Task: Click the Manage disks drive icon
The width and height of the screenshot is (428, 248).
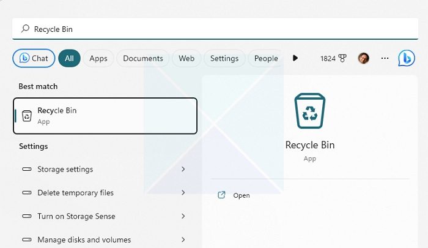Action: click(x=27, y=240)
